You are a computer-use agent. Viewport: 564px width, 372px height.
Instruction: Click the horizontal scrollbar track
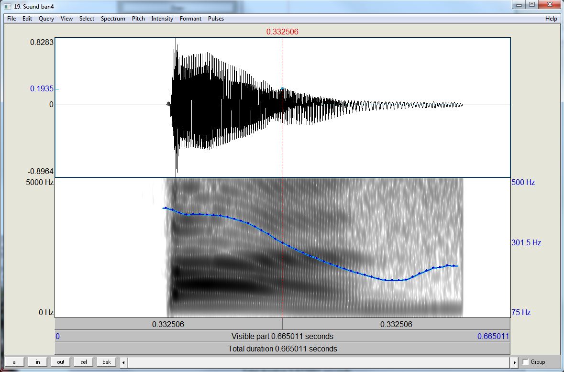[319, 362]
